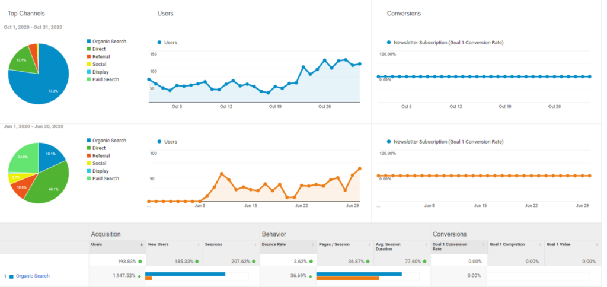Sort table by Bounce Rate column
This screenshot has height=287, width=607.
pos(274,244)
